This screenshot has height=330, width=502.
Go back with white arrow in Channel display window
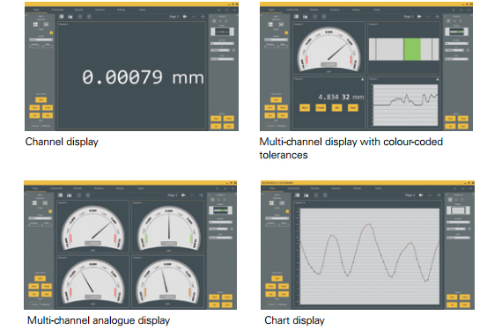[185, 17]
